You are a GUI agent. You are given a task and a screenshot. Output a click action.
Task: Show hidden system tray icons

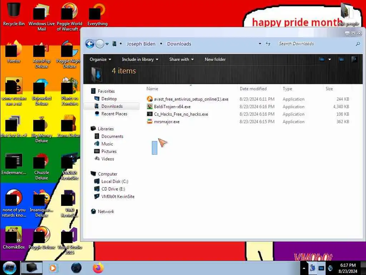304,268
